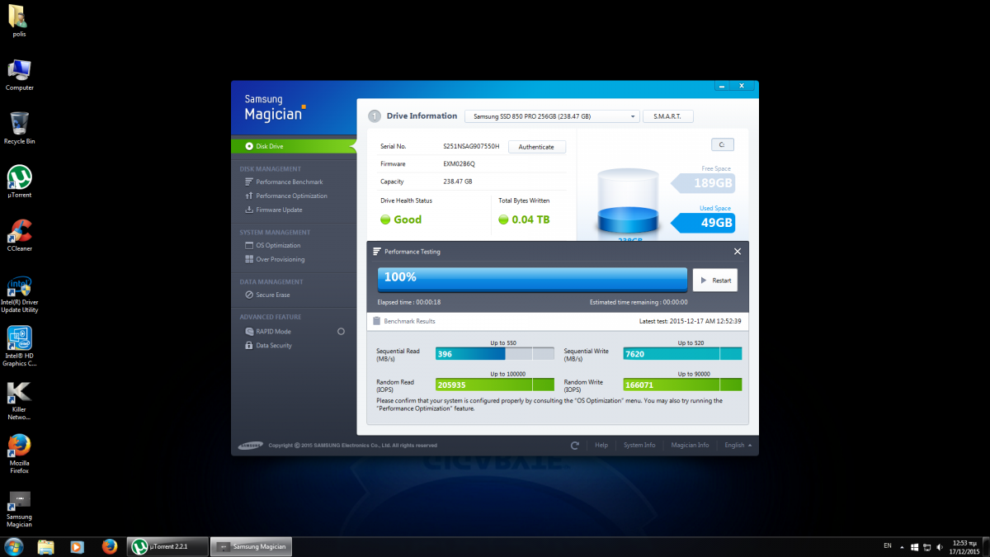The width and height of the screenshot is (990, 557).
Task: Show hidden system tray icons
Action: (x=903, y=546)
